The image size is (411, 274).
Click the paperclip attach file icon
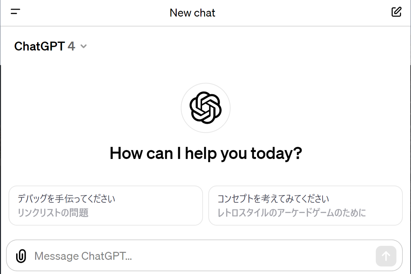pyautogui.click(x=21, y=256)
